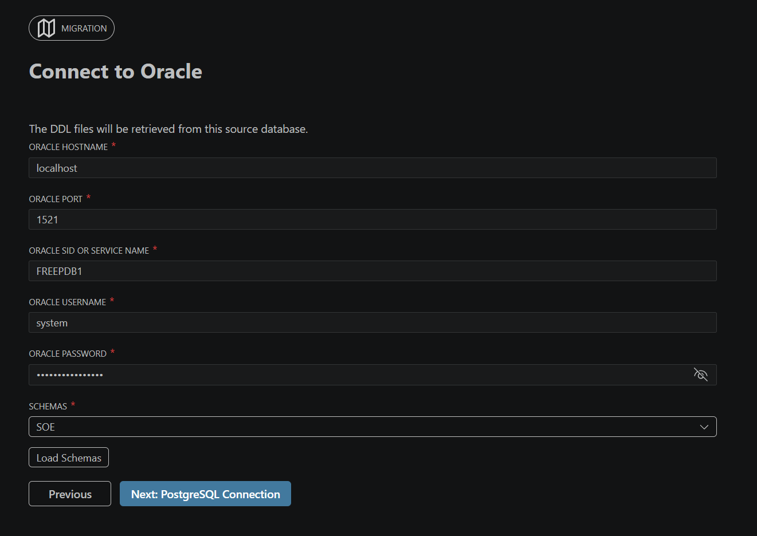Click the Oracle Port field showing 1521
Image resolution: width=757 pixels, height=536 pixels.
tap(372, 219)
